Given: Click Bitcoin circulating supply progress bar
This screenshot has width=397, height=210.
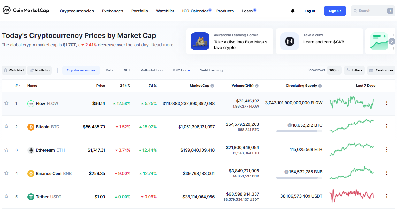Looking at the screenshot, I should (299, 131).
